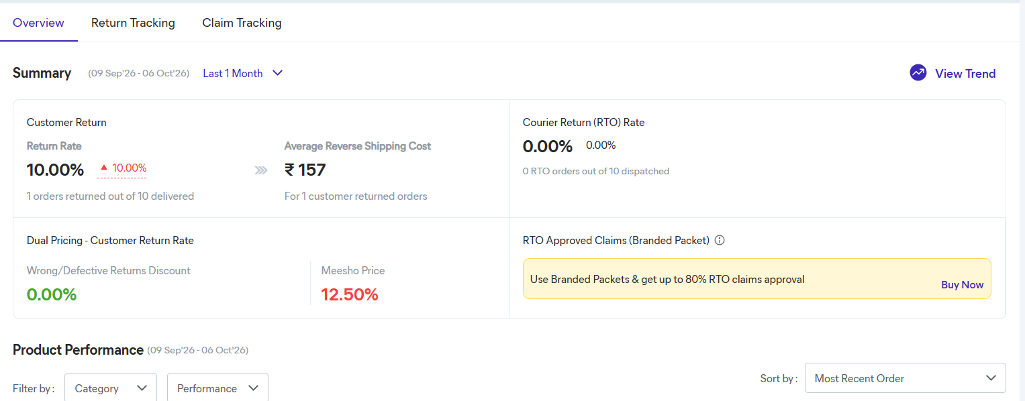Click '0 RTO orders out of 10 dispatched'
This screenshot has width=1025, height=401.
596,171
